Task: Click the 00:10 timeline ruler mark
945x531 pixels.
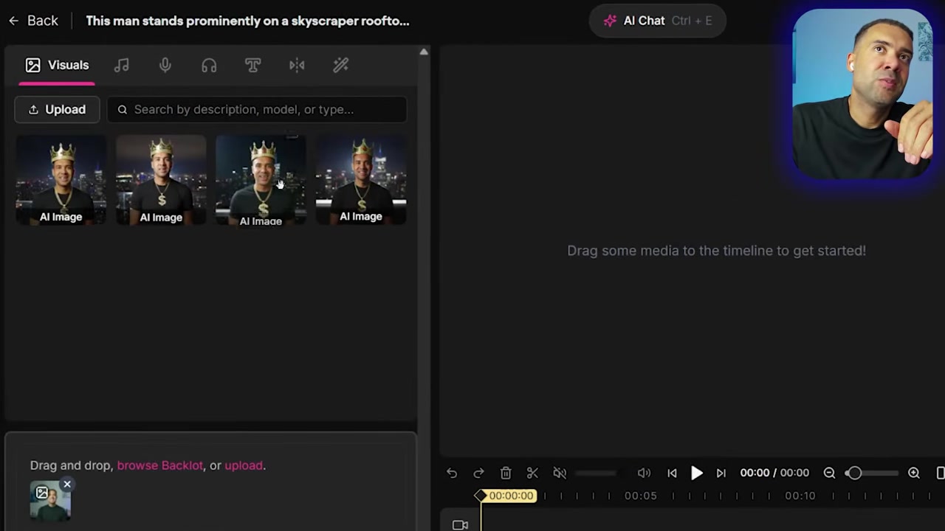Action: 800,496
